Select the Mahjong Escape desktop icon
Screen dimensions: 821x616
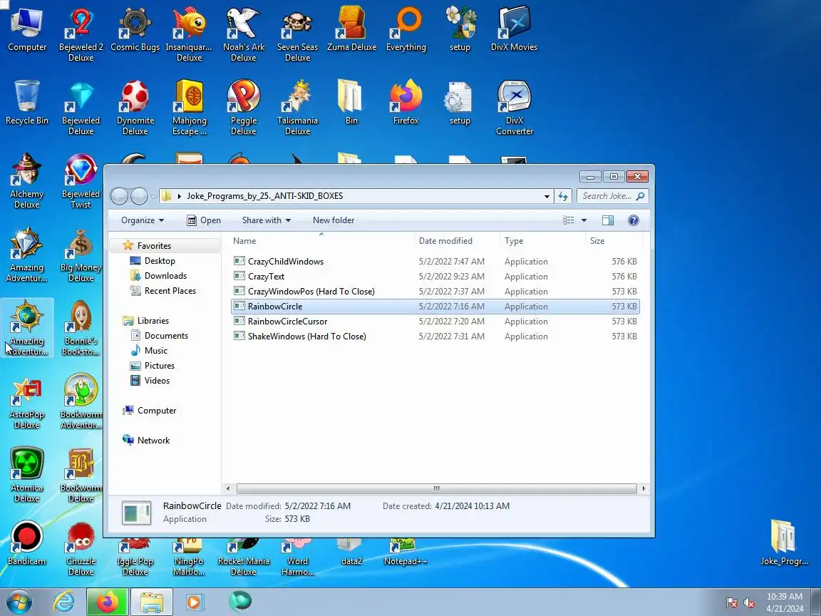pyautogui.click(x=189, y=108)
